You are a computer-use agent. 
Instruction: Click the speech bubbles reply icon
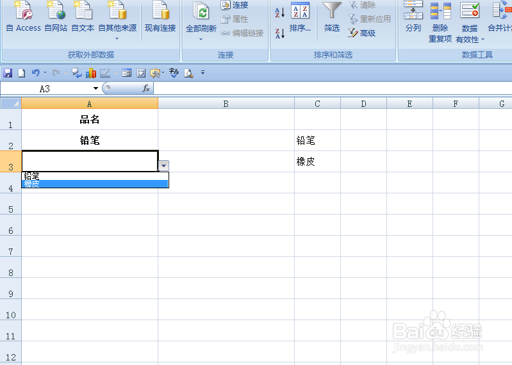point(77,73)
